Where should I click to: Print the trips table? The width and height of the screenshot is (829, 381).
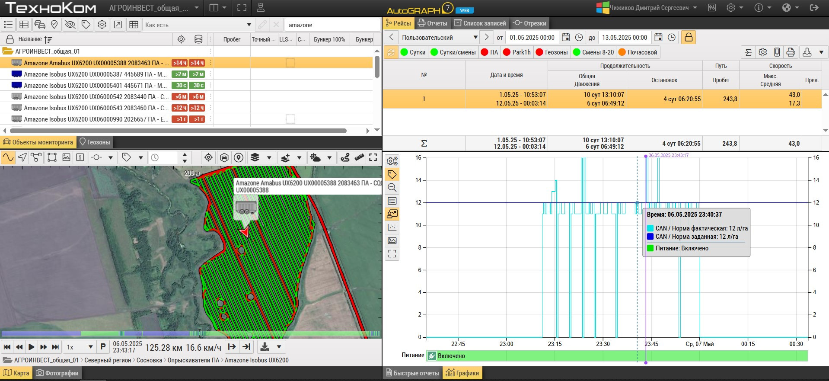coord(791,52)
